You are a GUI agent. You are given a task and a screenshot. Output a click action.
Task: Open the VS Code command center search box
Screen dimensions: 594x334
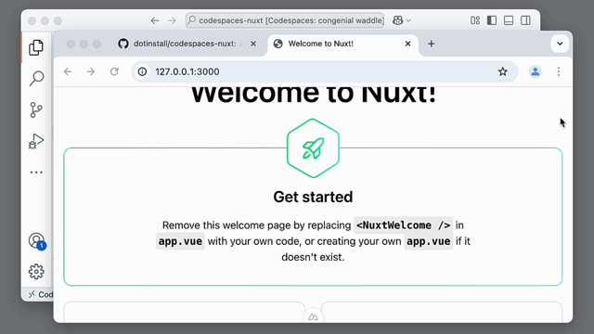(x=285, y=20)
